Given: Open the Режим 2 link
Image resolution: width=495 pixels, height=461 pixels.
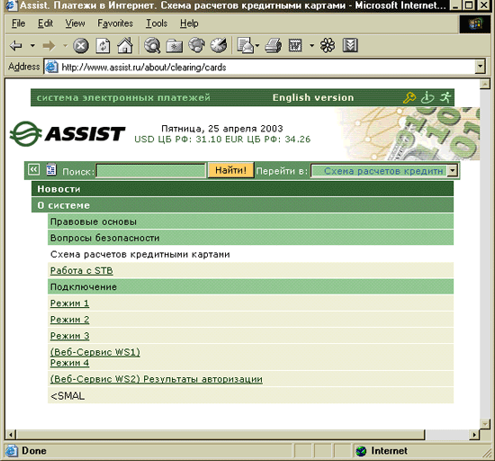Looking at the screenshot, I should [70, 320].
